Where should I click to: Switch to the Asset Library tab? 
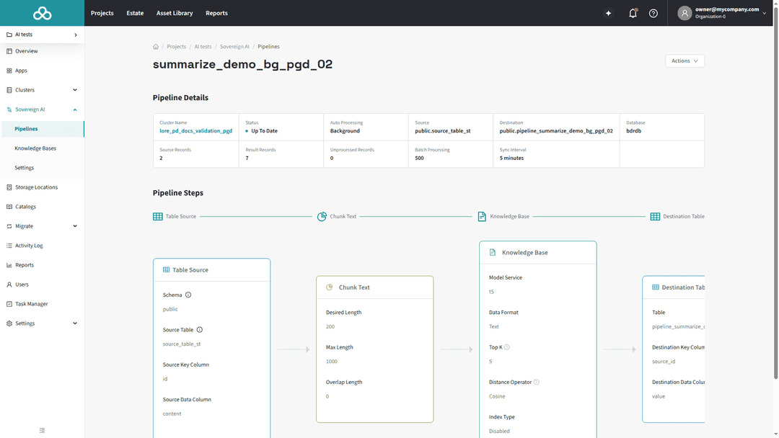click(x=174, y=12)
